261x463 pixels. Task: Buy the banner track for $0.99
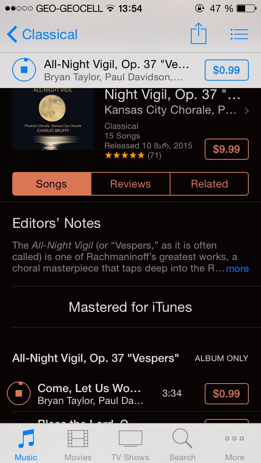pyautogui.click(x=226, y=70)
